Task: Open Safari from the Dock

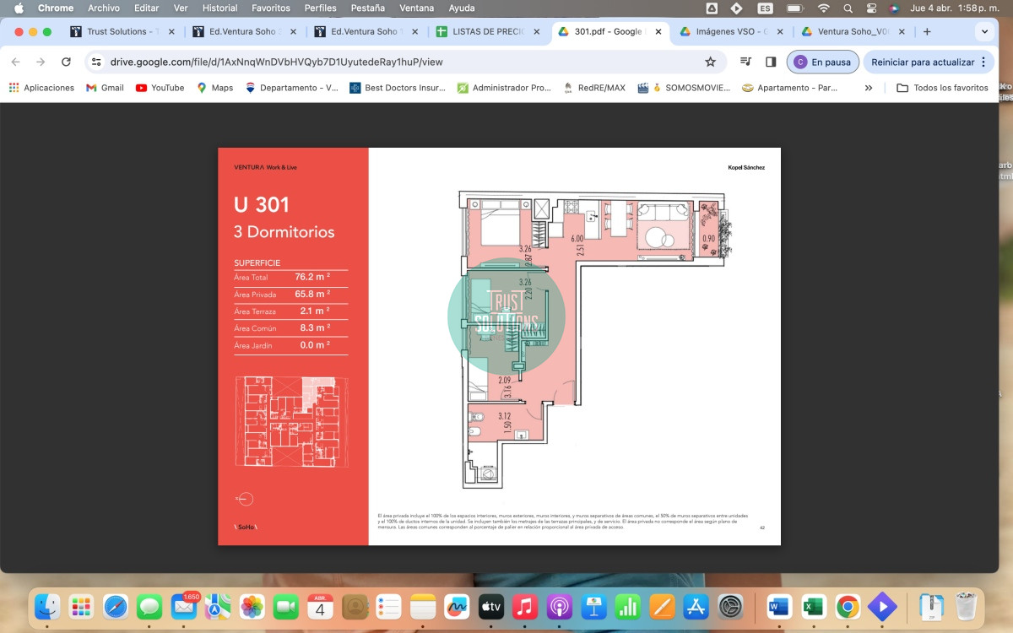Action: [116, 606]
